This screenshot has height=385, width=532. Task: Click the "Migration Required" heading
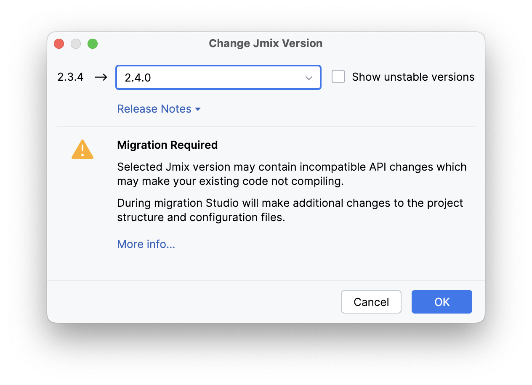(167, 145)
